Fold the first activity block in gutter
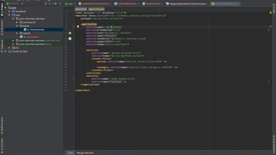Screen dimensions: 276x155 (x=74, y=50)
